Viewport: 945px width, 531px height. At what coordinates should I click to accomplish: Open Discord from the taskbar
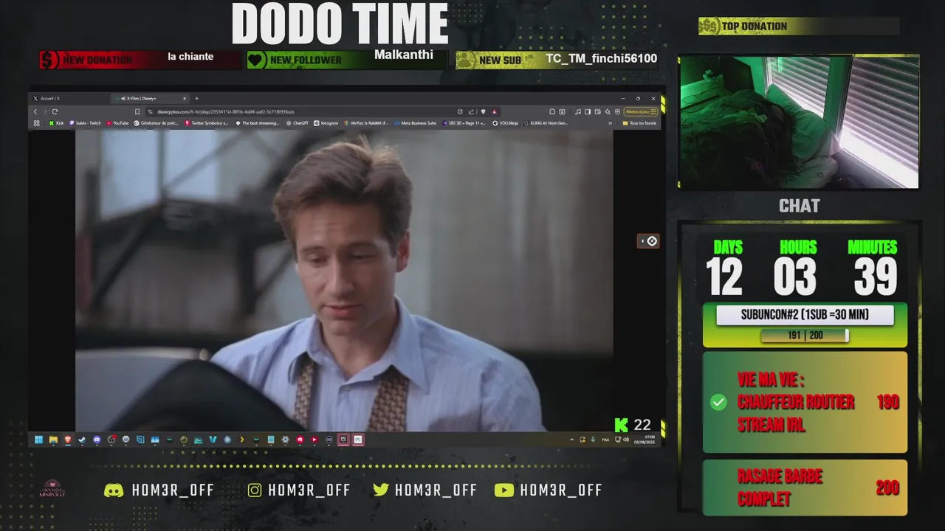coord(97,440)
